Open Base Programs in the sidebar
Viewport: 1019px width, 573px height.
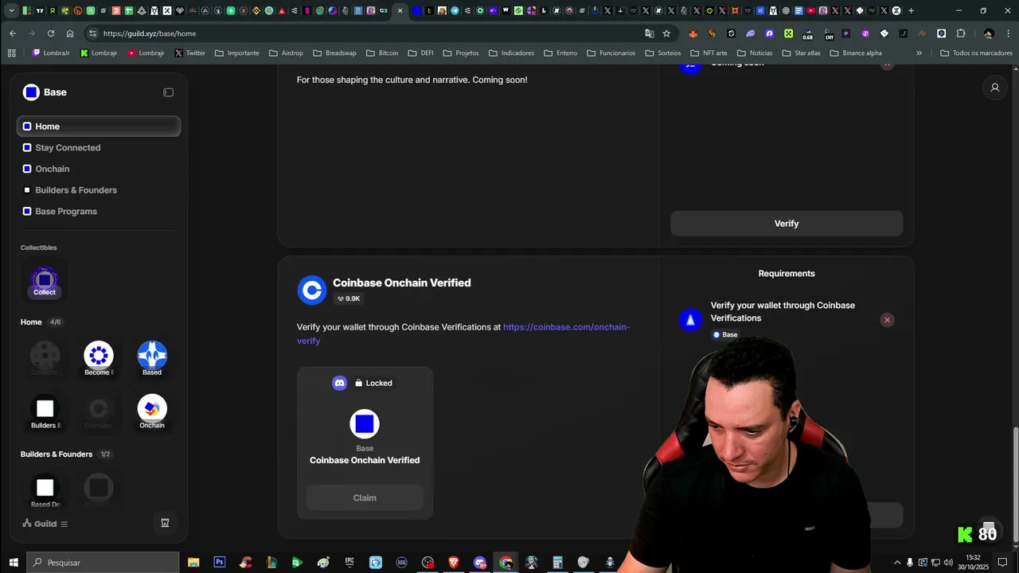point(99,212)
